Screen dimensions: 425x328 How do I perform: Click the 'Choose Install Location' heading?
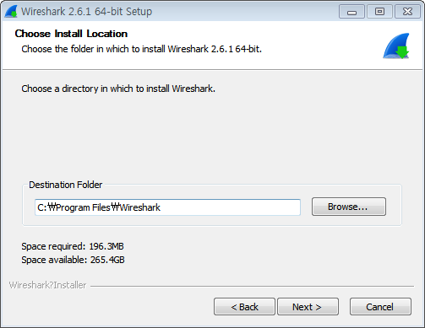tap(71, 34)
